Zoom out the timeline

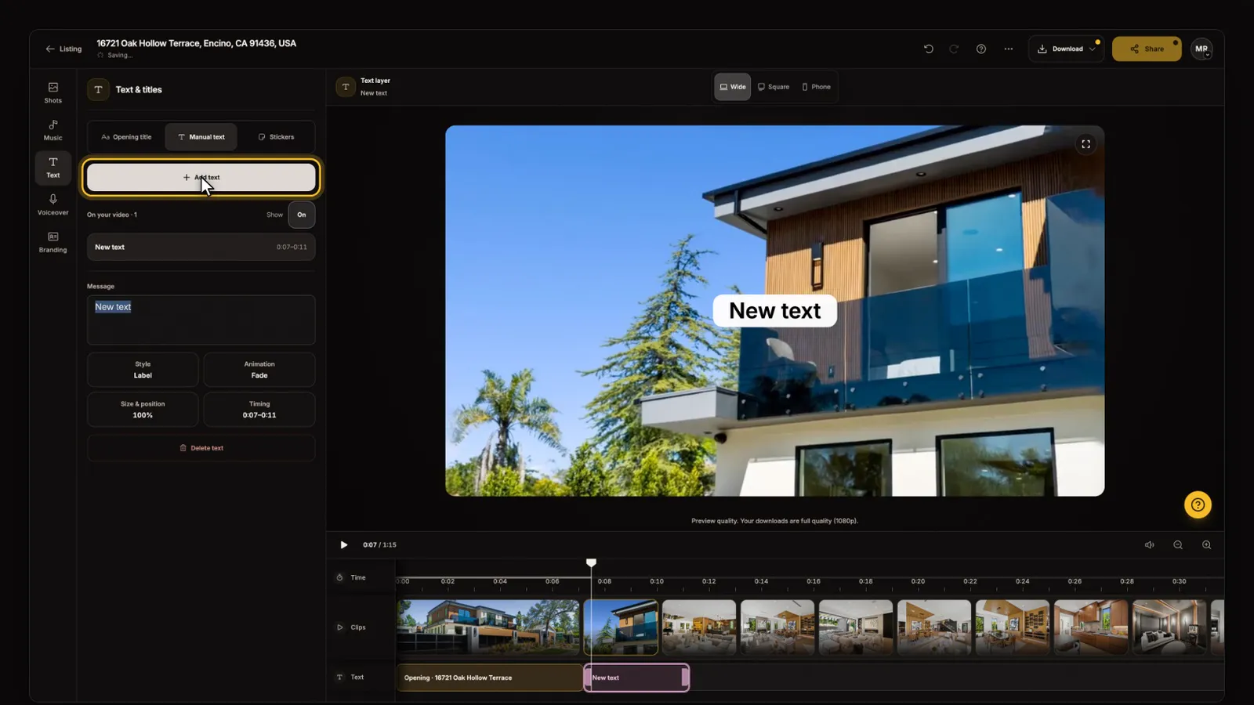[x=1177, y=545]
